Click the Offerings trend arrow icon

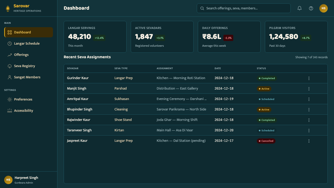10,55
